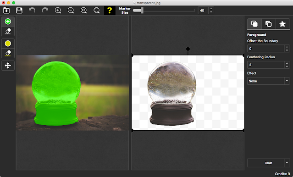Viewport: 293px width, 177px height.
Task: Switch to the background tab
Action: (x=269, y=24)
